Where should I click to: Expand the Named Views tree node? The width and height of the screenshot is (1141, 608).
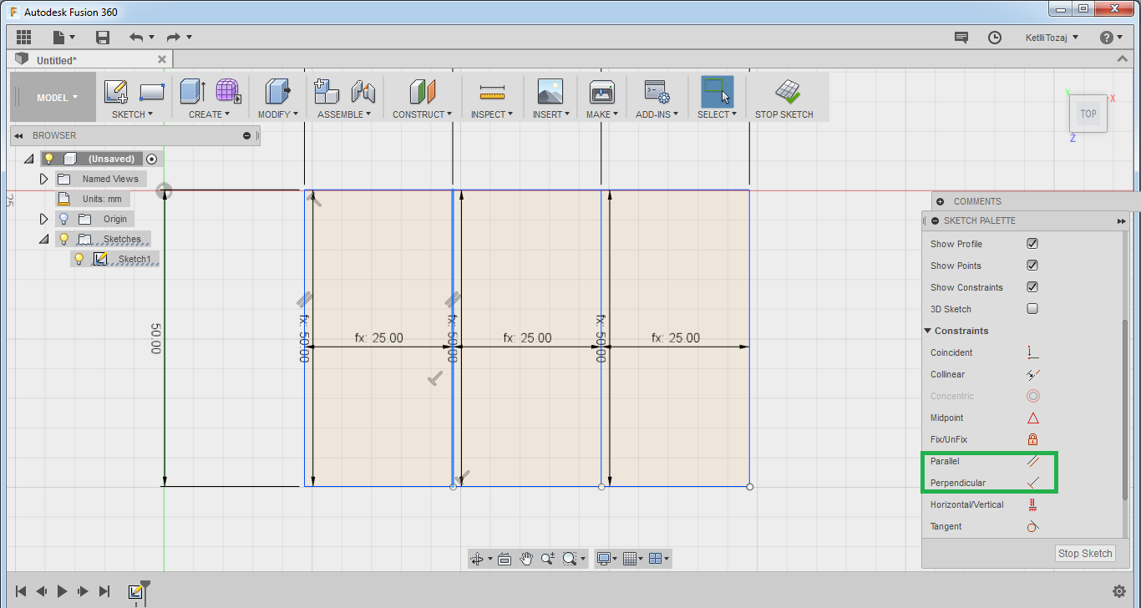44,179
